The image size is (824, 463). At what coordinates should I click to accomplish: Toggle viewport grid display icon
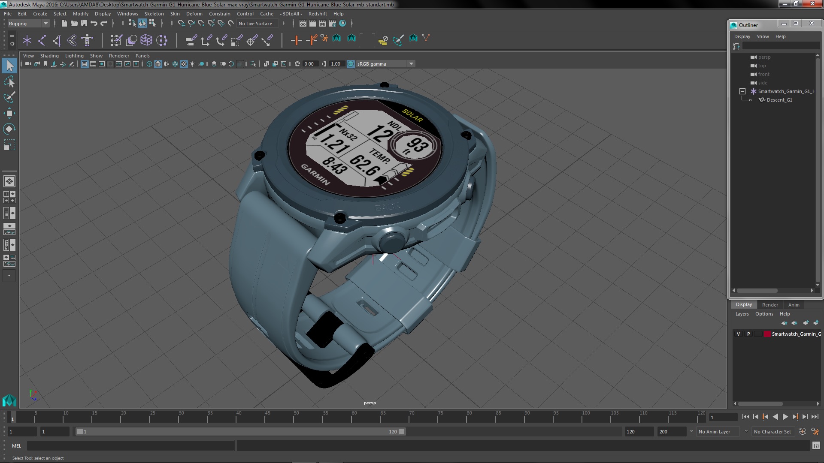tap(85, 64)
